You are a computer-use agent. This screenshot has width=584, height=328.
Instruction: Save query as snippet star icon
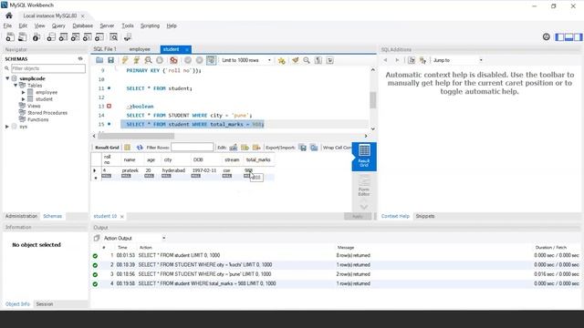pos(282,60)
